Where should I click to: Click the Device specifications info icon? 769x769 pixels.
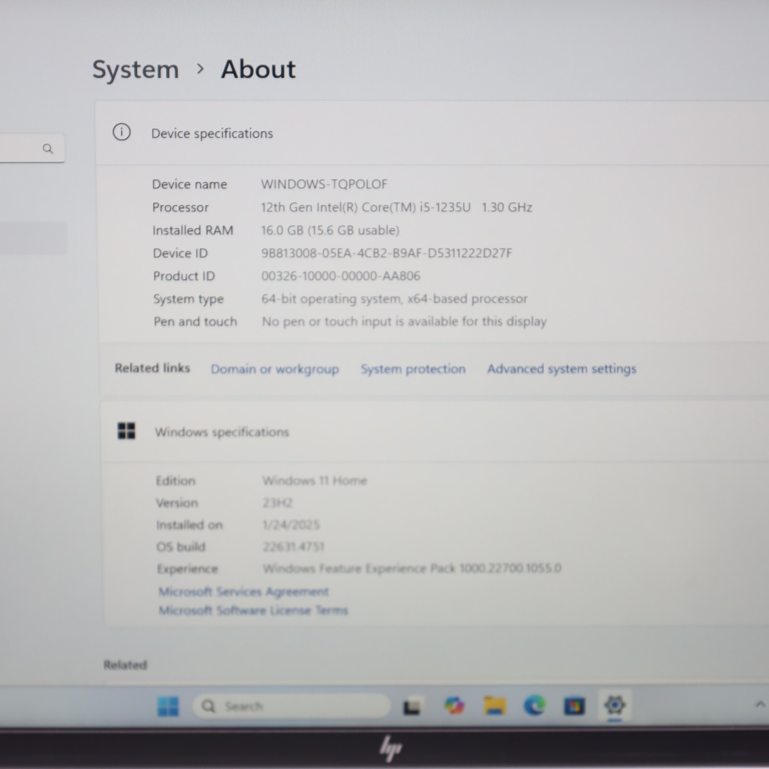[122, 132]
